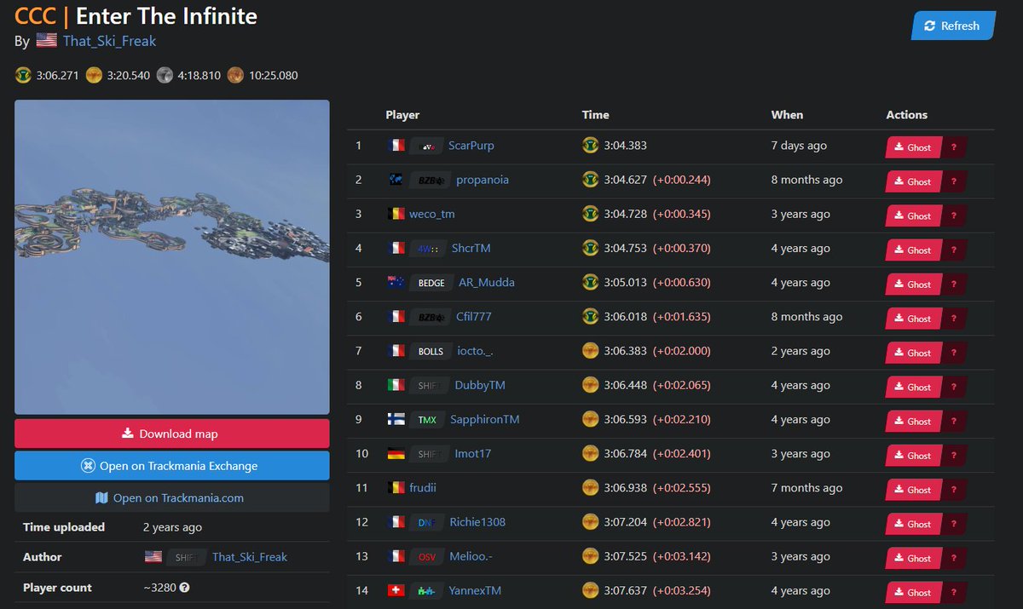Click the When column header
The height and width of the screenshot is (609, 1023).
787,115
